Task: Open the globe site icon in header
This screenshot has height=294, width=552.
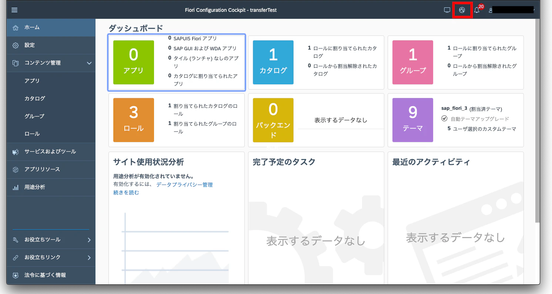Action: [x=462, y=10]
